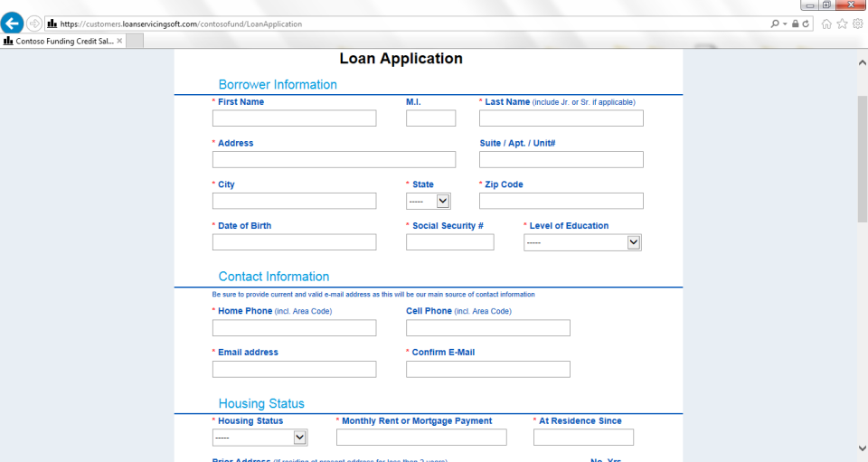
Task: Click the Cell Phone field
Action: (487, 327)
